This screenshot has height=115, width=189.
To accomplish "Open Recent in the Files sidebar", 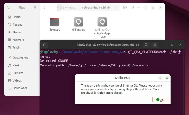I will pos(22,25).
